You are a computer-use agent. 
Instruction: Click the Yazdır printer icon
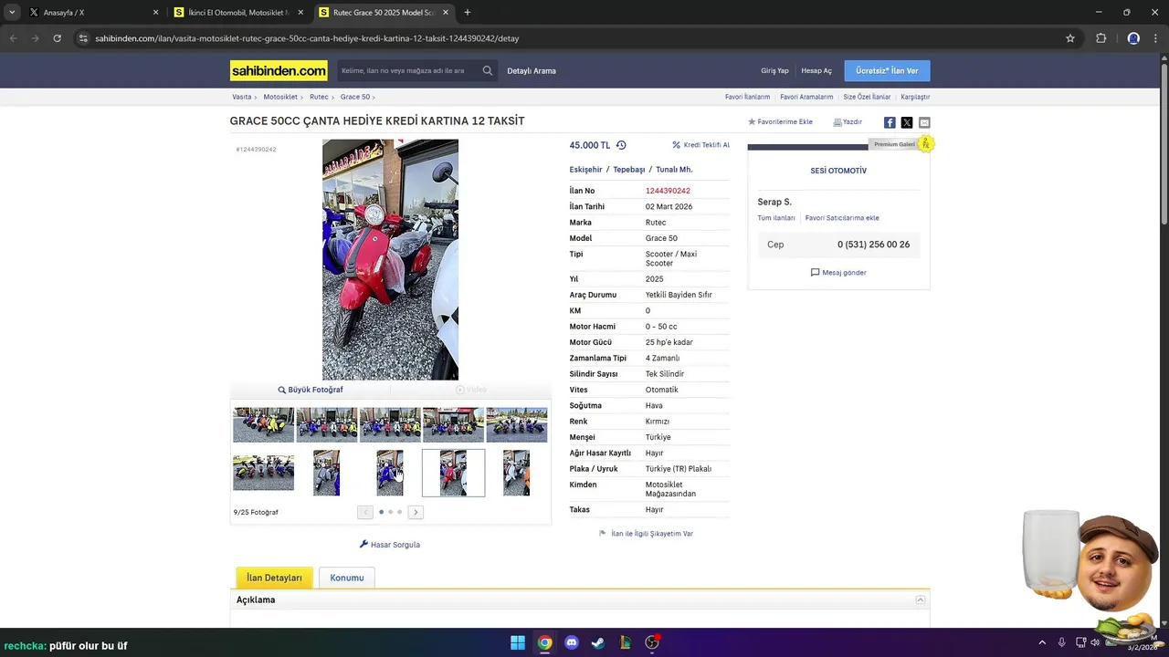pyautogui.click(x=837, y=121)
